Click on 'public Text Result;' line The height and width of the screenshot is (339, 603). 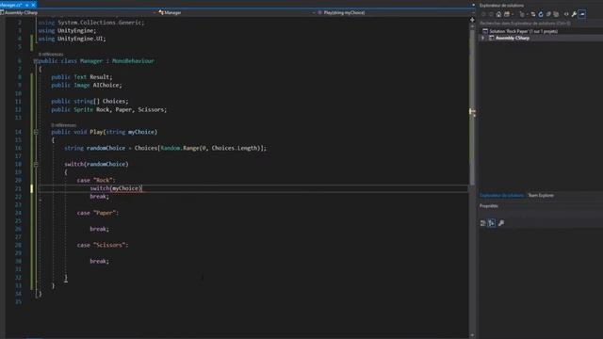82,77
